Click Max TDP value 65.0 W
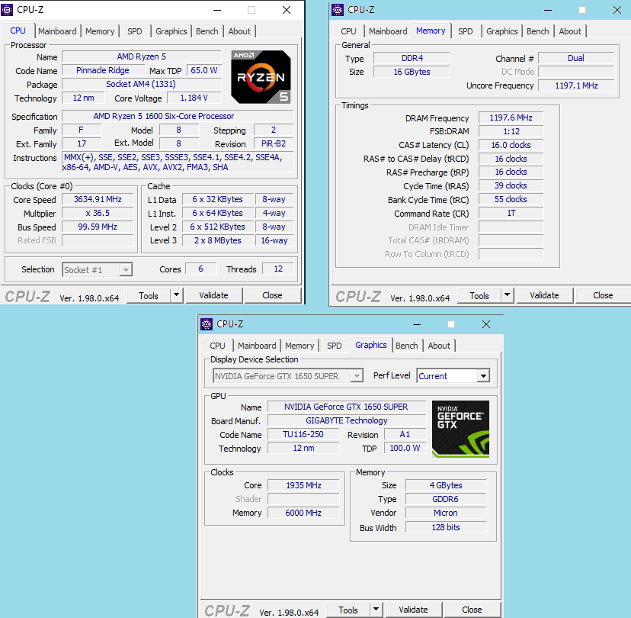The height and width of the screenshot is (618, 631). tap(204, 70)
